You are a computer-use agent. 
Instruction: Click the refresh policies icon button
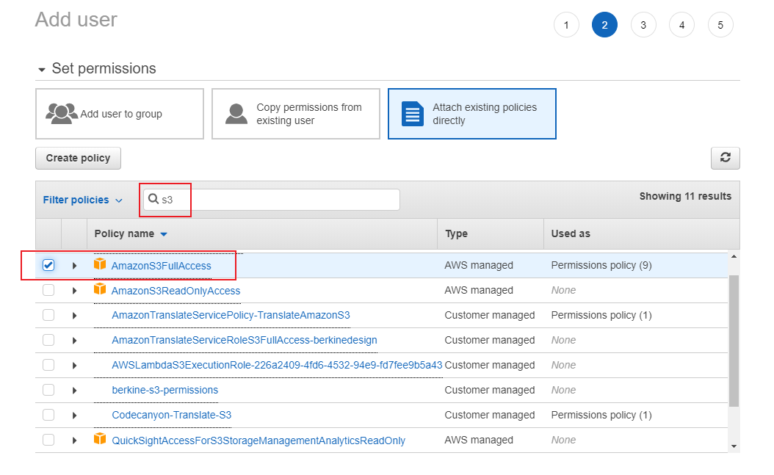pos(725,158)
